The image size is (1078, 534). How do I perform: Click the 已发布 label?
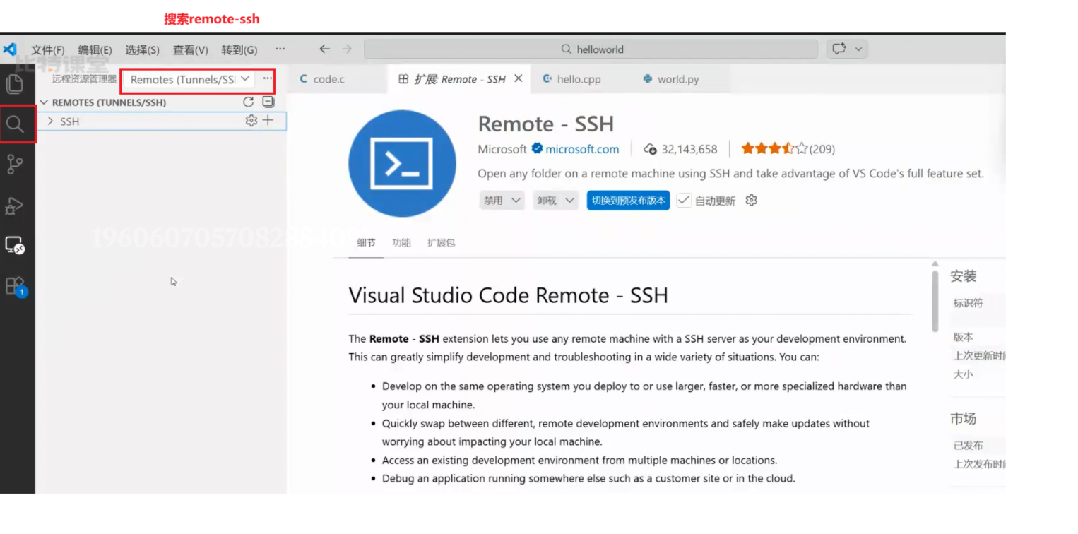tap(968, 446)
